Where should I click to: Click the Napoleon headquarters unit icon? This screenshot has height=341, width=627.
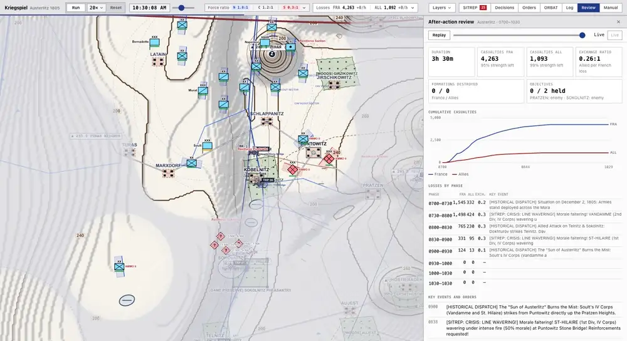click(265, 43)
